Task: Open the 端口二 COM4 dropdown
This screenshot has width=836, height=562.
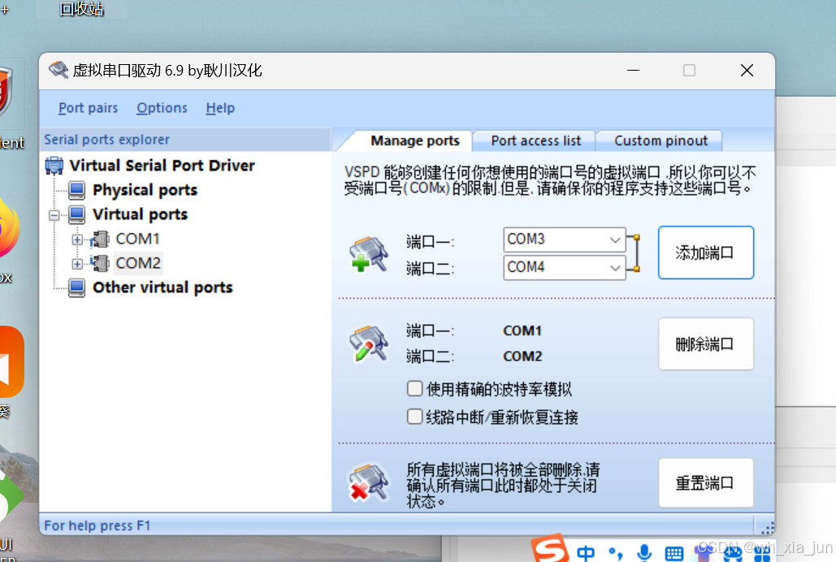Action: coord(564,267)
